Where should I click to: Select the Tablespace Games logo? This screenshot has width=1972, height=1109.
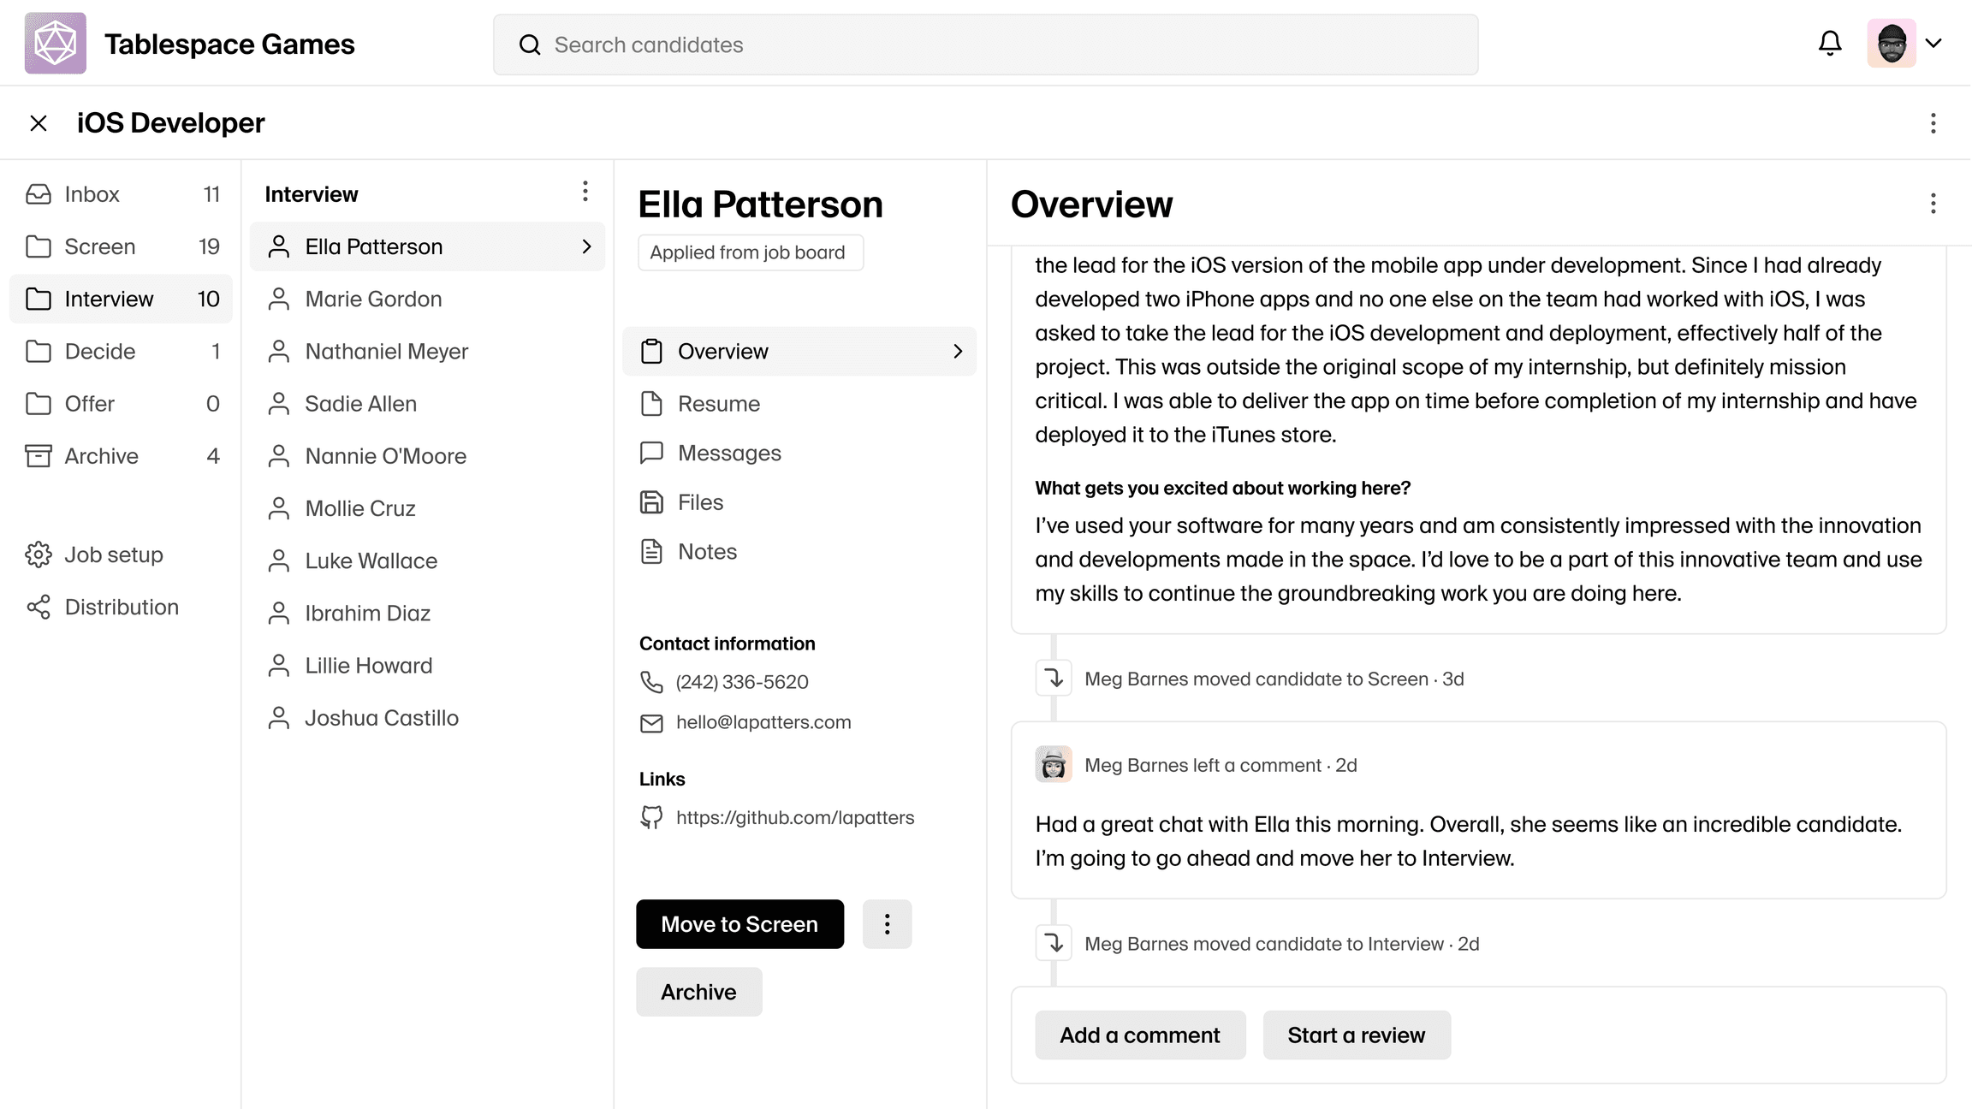(55, 43)
